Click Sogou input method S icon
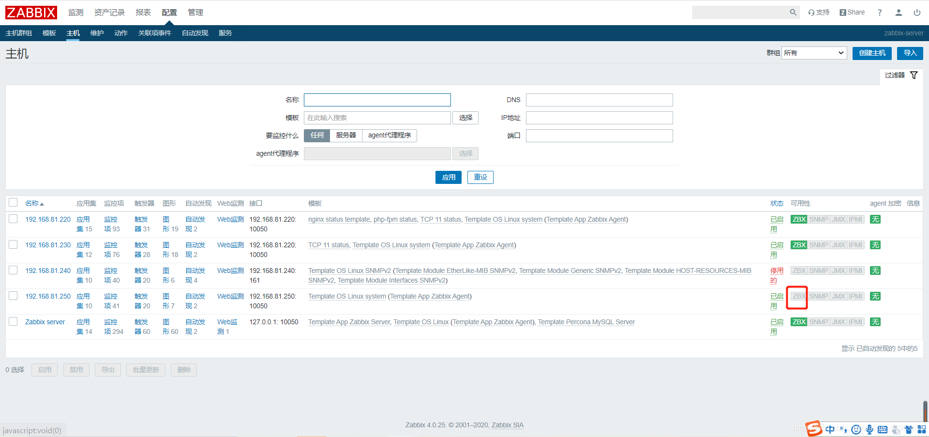Image resolution: width=929 pixels, height=437 pixels. [814, 428]
